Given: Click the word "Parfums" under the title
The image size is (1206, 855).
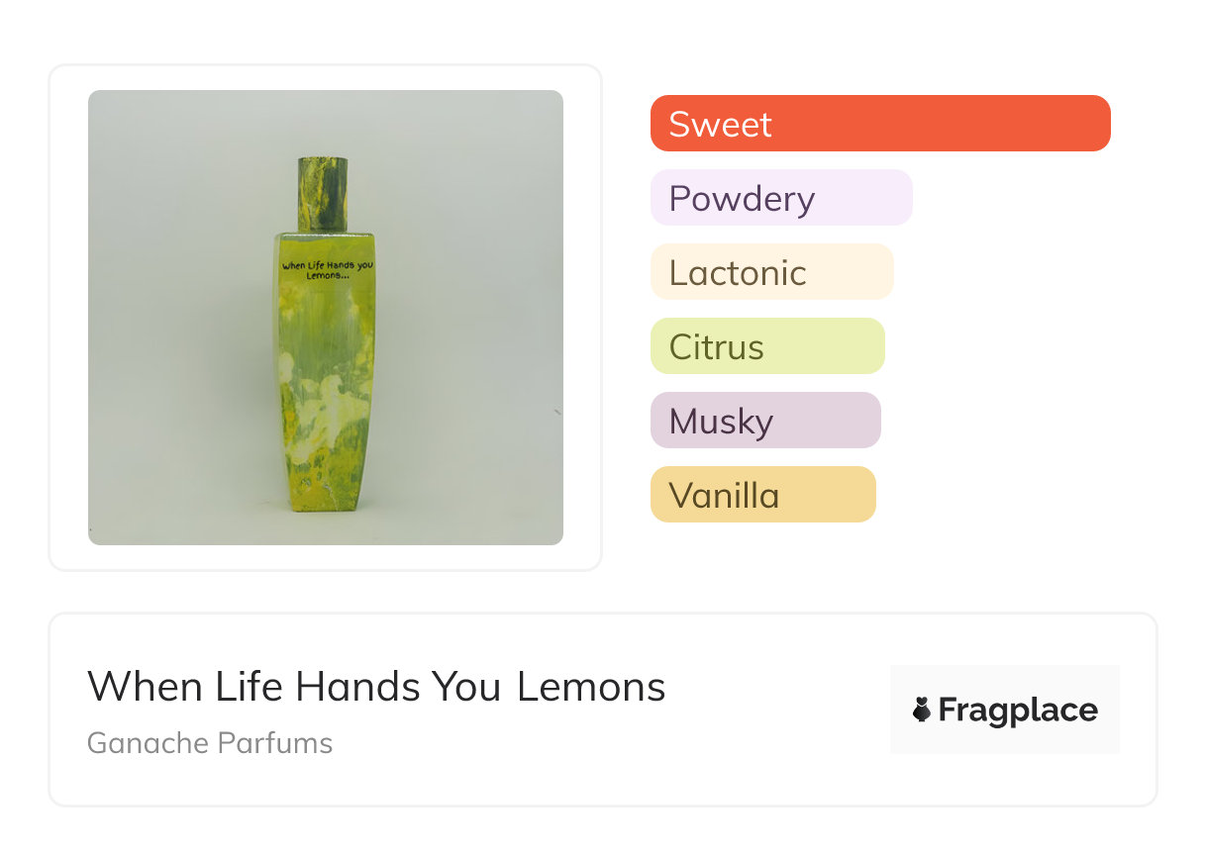Looking at the screenshot, I should click(276, 743).
